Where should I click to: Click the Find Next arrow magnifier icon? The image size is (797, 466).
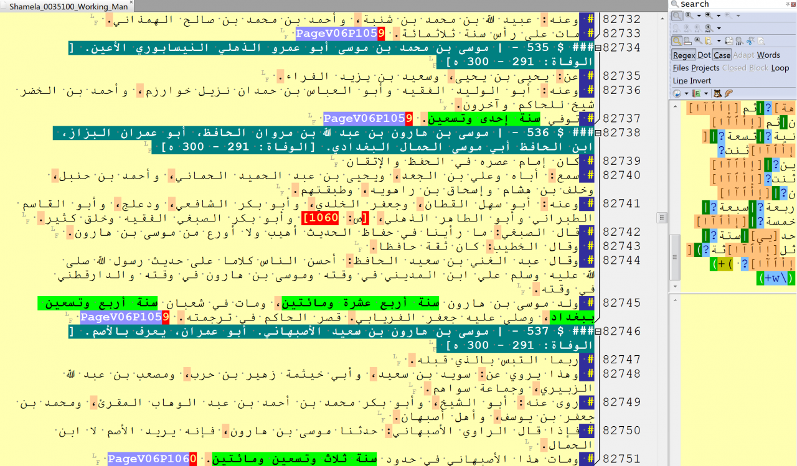[x=709, y=16]
